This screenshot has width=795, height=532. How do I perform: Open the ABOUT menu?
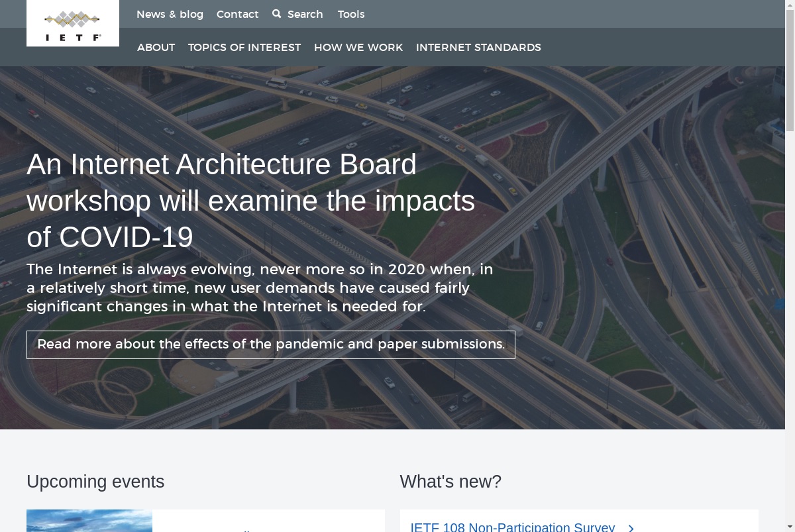pos(156,47)
